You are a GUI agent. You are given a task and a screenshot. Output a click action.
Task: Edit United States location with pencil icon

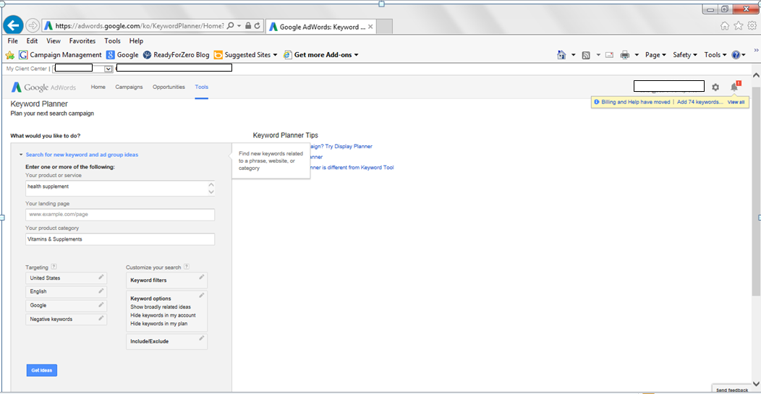(x=101, y=277)
